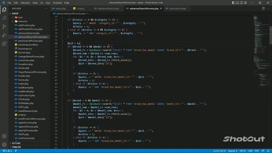Click PHP language mode selector
Screen dimensions: 272x153
coord(257,151)
